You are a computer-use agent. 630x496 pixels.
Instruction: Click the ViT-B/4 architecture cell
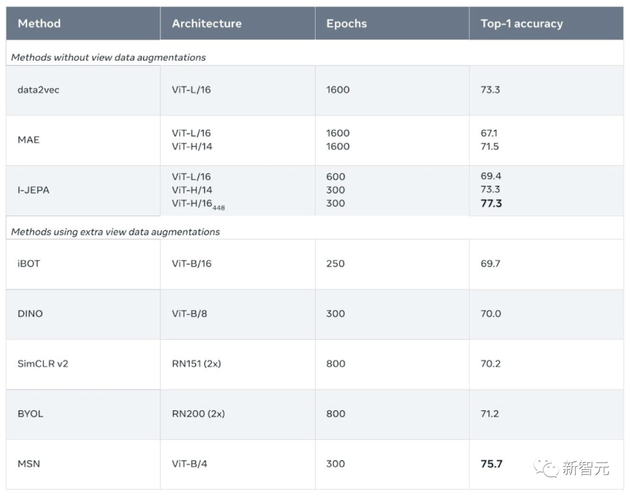tap(237, 465)
